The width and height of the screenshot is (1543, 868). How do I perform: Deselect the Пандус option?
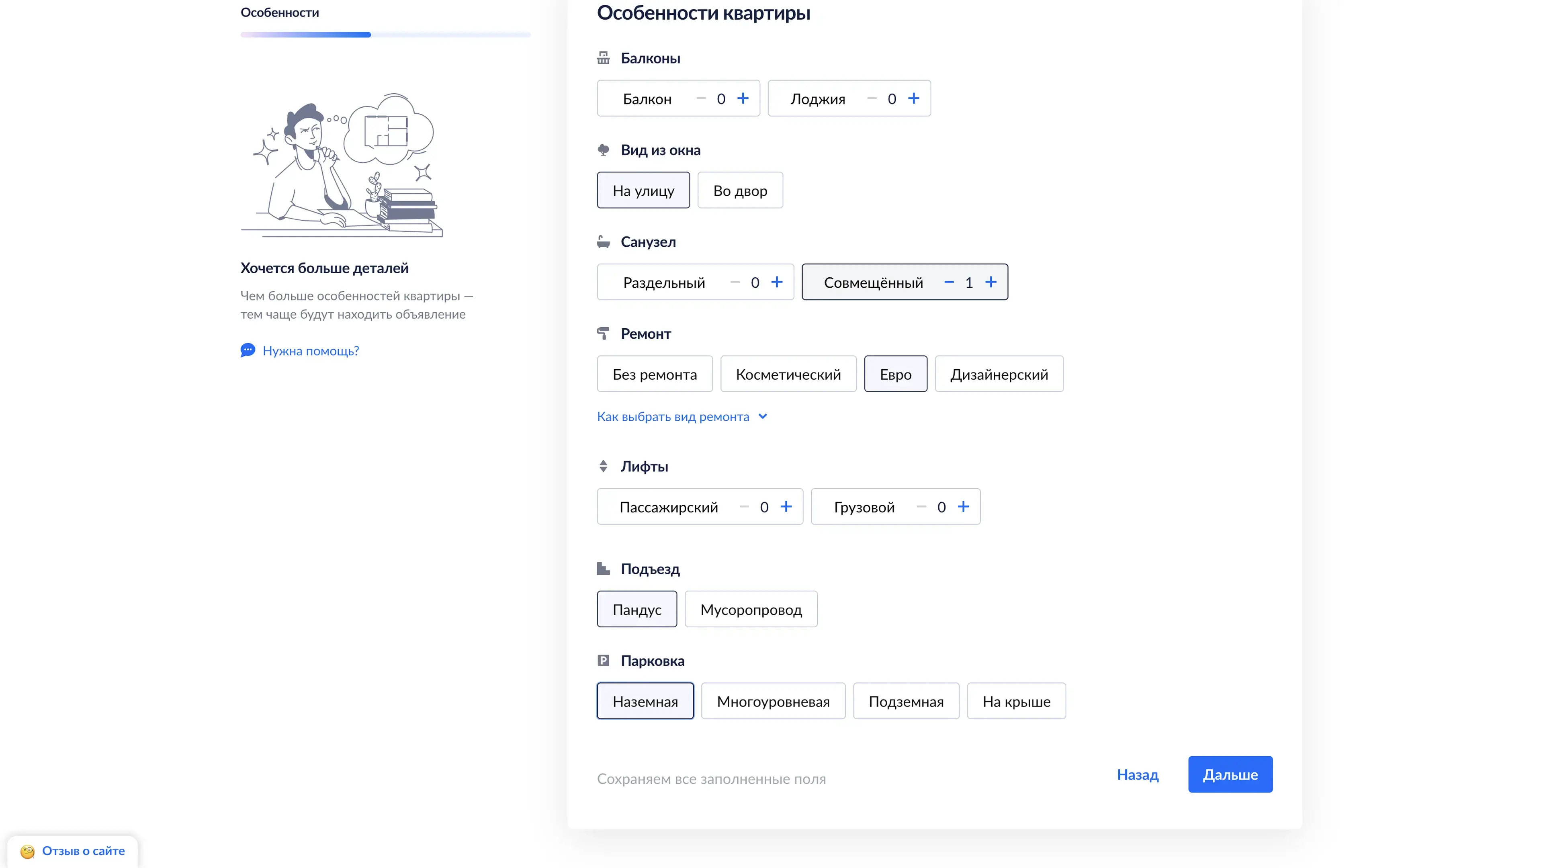tap(637, 609)
